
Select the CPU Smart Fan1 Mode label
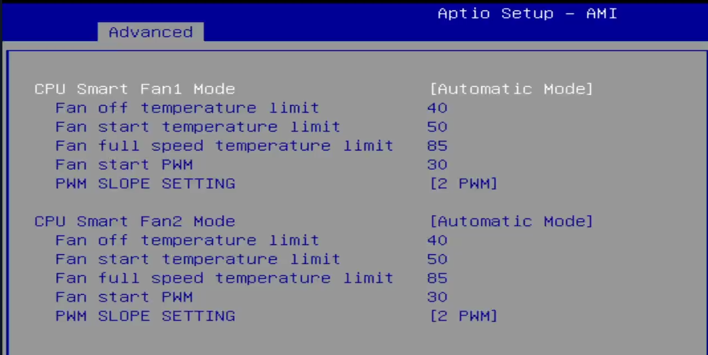135,89
